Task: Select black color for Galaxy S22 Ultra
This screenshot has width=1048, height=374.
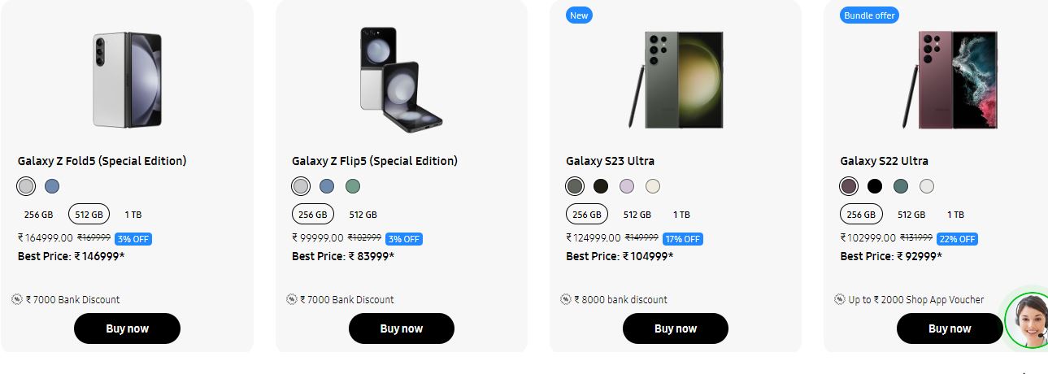Action: point(875,186)
